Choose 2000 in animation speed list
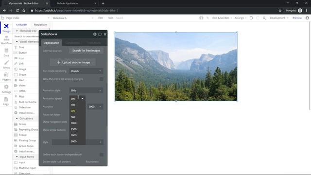Image resolution: width=311 pixels, height=175 pixels. point(77,135)
